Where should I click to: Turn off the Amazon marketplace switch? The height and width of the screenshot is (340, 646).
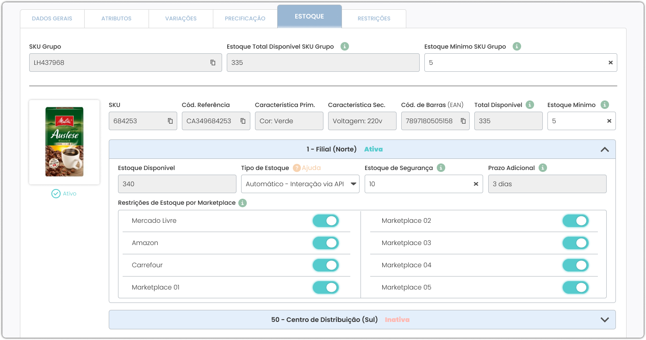click(326, 243)
